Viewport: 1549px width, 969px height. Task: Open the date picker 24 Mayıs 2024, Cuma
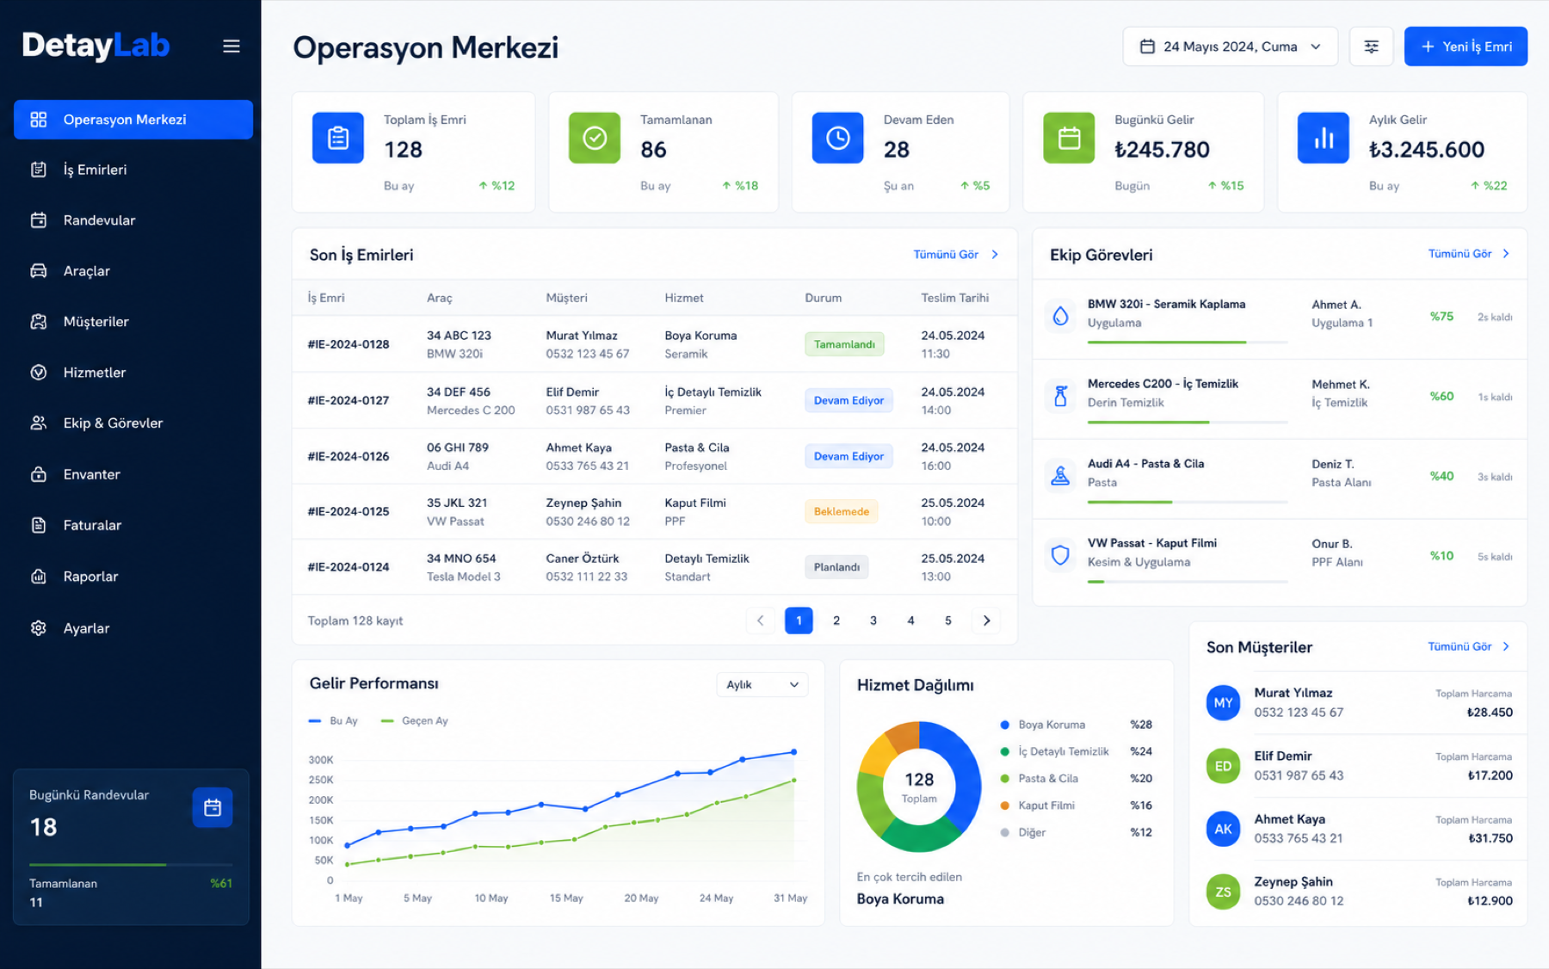coord(1230,46)
